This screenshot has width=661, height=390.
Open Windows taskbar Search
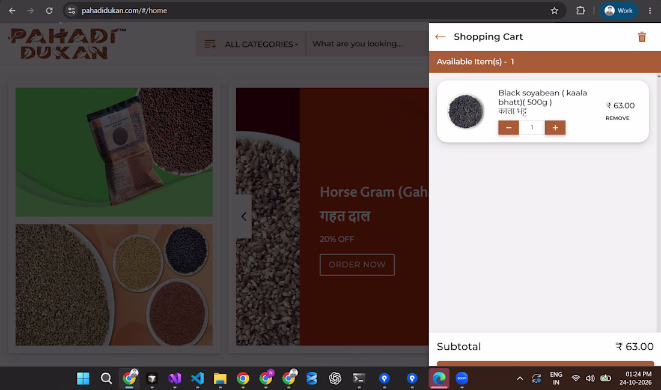106,378
